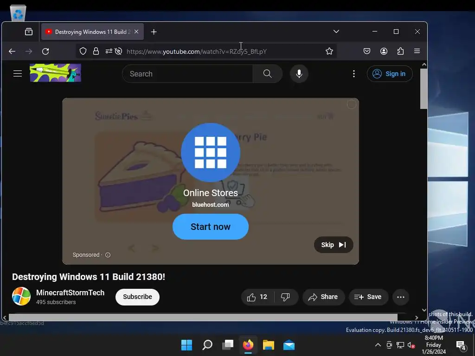Click the scroll down arrow
Viewport: 475px width, 356px height.
424,310
